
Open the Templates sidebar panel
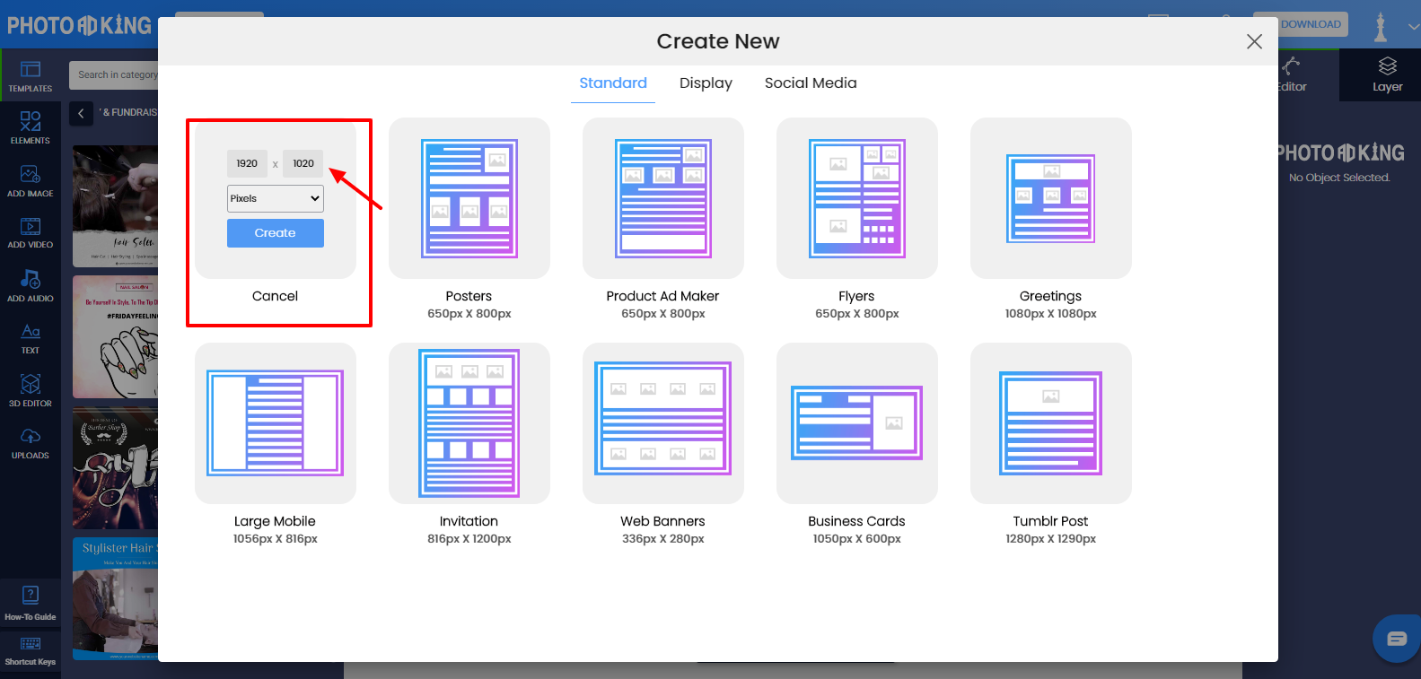tap(31, 76)
